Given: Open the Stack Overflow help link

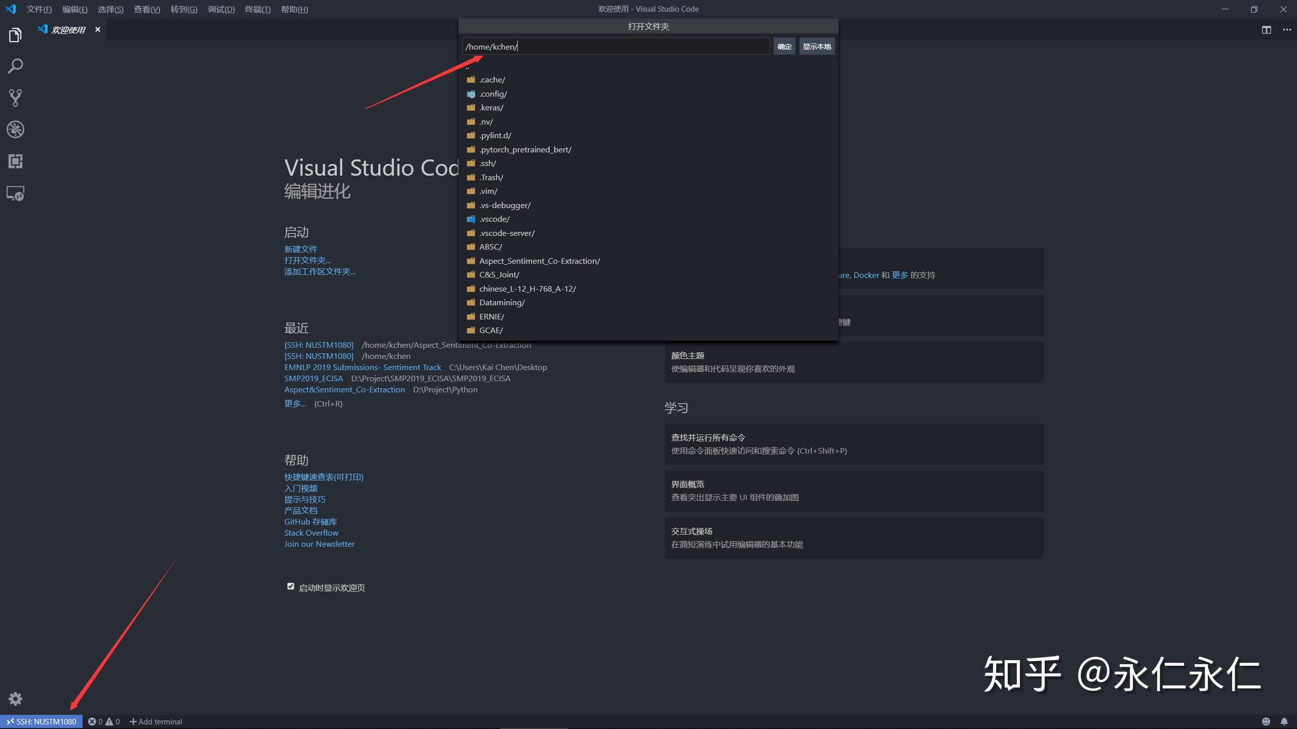Looking at the screenshot, I should tap(311, 533).
